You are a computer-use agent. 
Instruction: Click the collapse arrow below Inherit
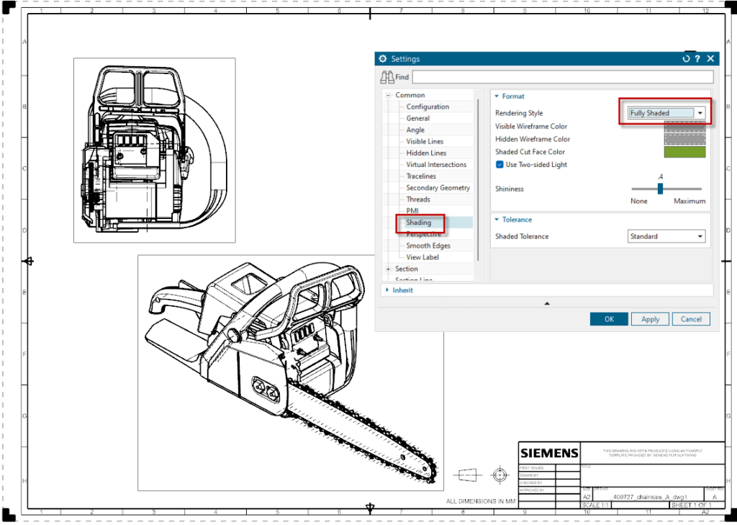pos(547,303)
